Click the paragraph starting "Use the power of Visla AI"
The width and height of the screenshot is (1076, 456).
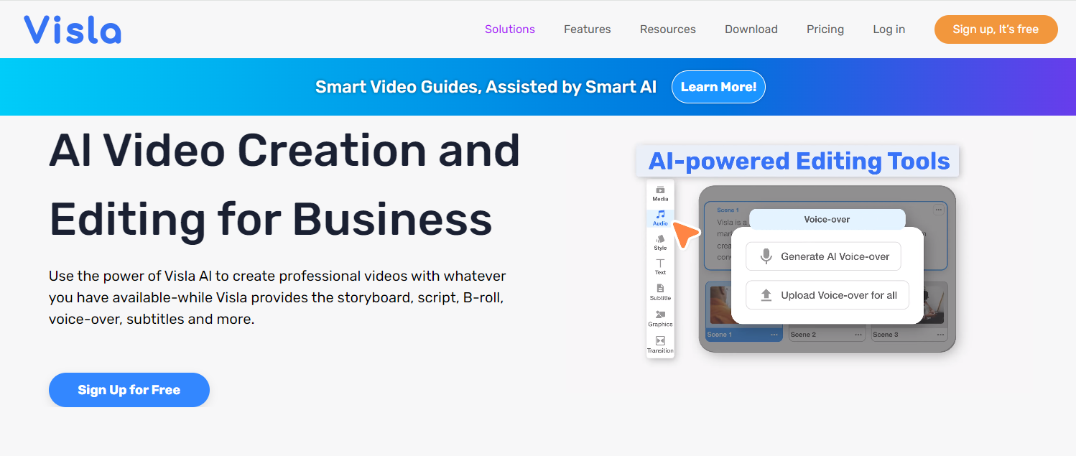(277, 297)
